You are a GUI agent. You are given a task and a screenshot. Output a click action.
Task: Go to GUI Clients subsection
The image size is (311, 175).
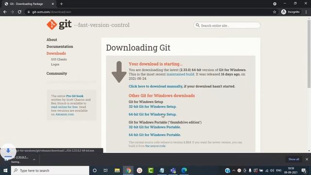point(59,59)
